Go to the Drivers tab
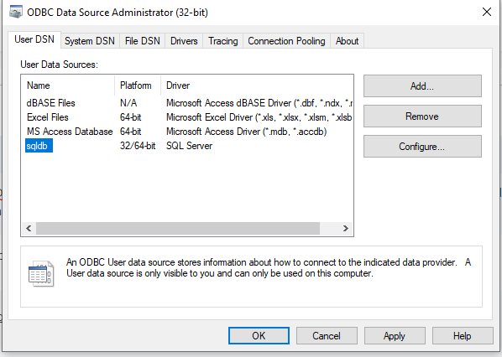 [x=184, y=41]
